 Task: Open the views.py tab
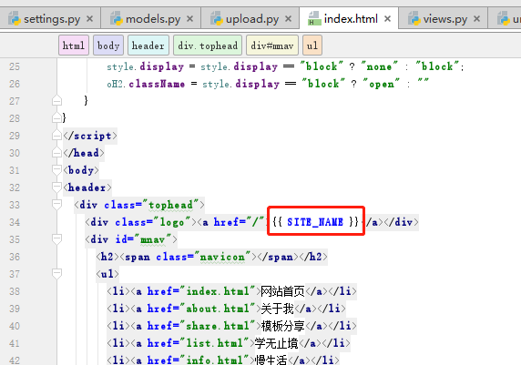point(444,19)
